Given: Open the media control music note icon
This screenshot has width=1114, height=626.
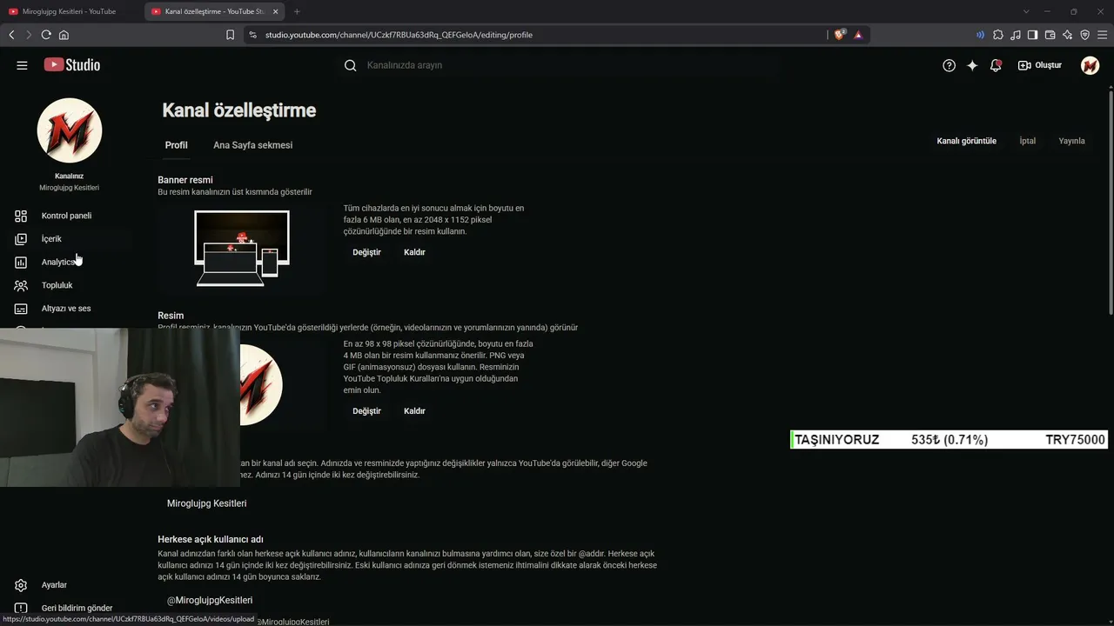Looking at the screenshot, I should pos(1016,35).
